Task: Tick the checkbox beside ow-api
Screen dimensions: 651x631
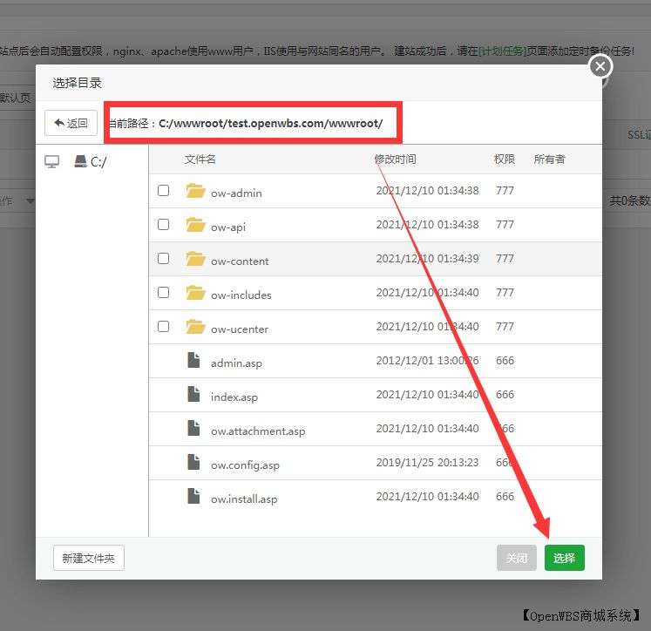Action: click(163, 225)
